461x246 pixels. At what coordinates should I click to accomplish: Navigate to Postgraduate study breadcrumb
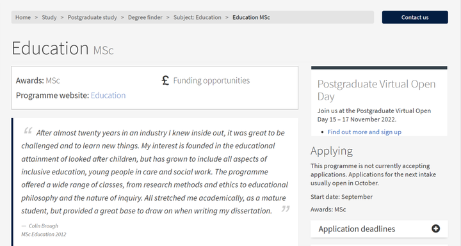click(x=92, y=17)
